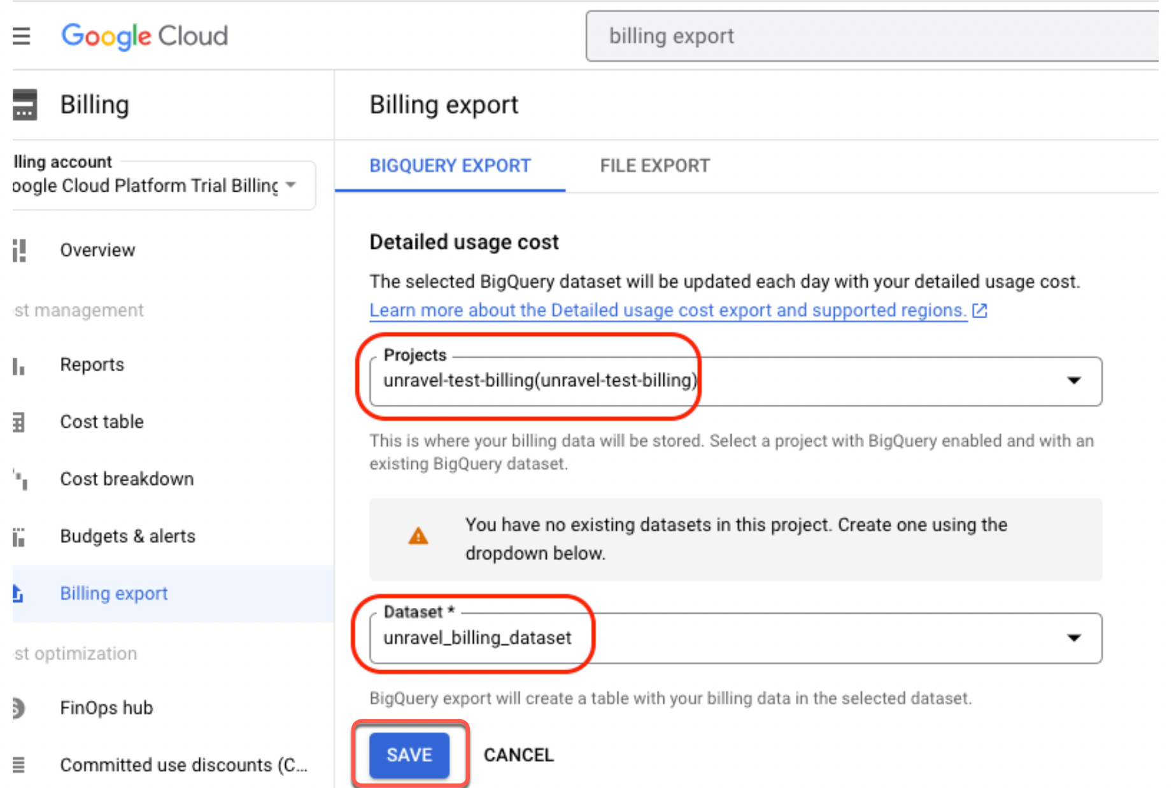This screenshot has height=788, width=1174.
Task: Click the SAVE button
Action: click(409, 755)
